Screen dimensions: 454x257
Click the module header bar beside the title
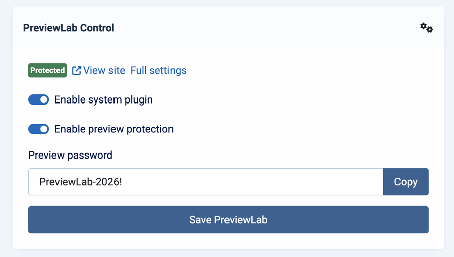[x=261, y=27]
